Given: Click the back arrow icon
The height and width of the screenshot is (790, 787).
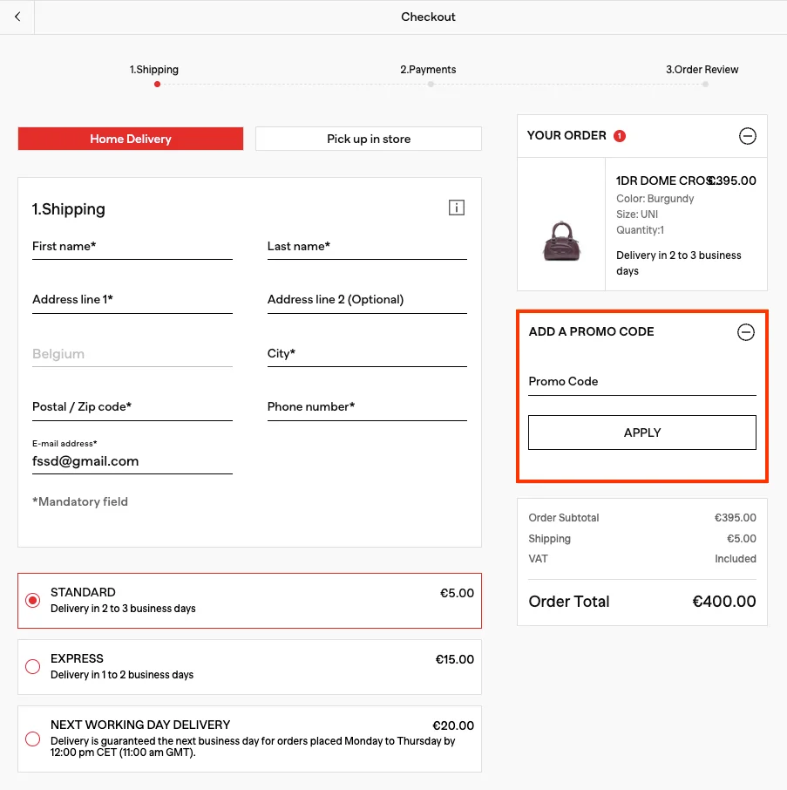Looking at the screenshot, I should pyautogui.click(x=17, y=17).
